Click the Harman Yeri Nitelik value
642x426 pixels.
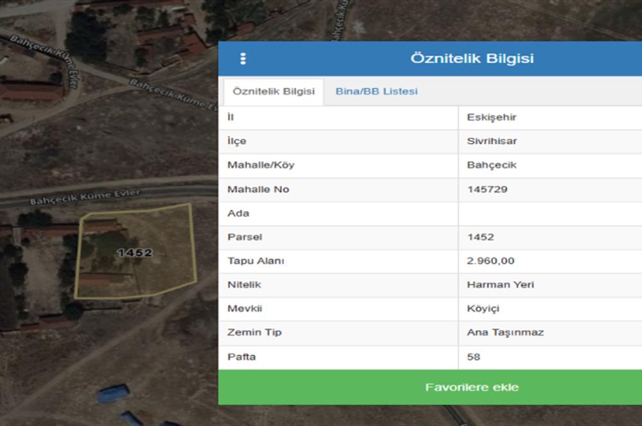(500, 285)
